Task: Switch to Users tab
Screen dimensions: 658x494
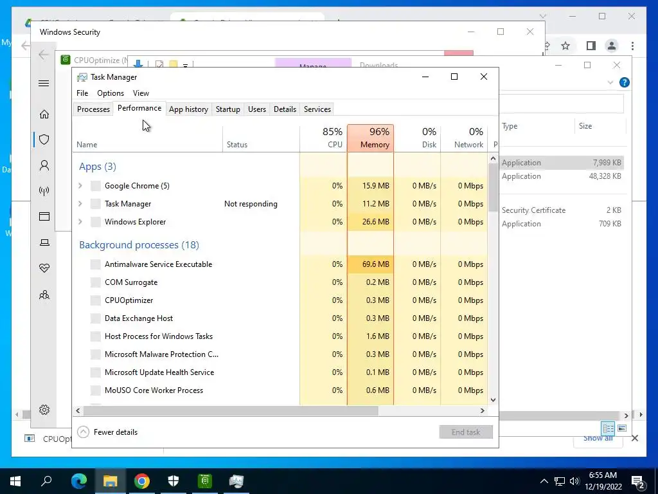Action: pyautogui.click(x=257, y=109)
